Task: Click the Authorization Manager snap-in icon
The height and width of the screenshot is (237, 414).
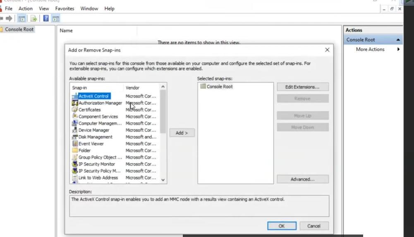Action: 75,103
